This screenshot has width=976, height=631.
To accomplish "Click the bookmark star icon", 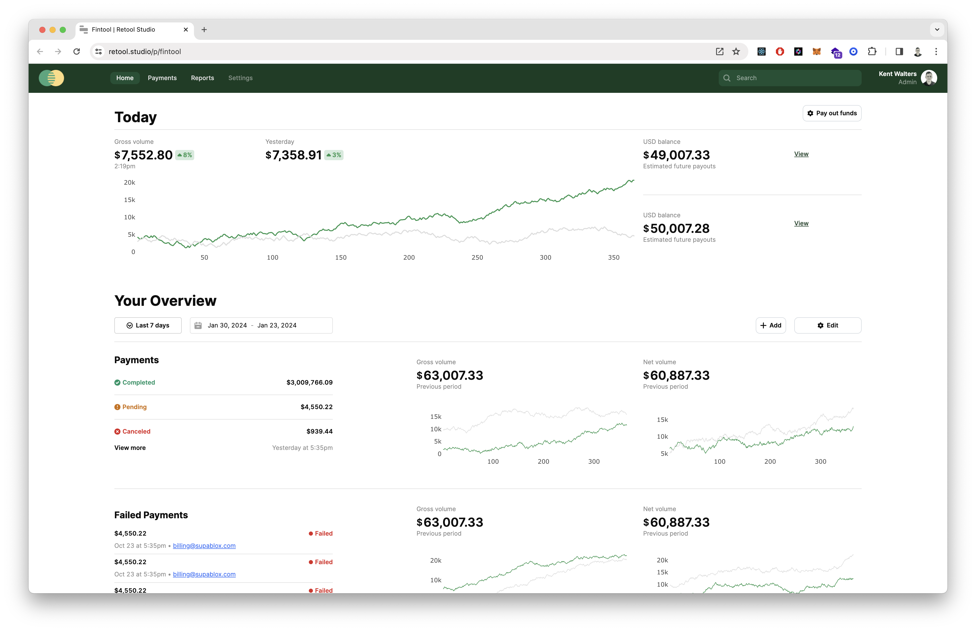I will click(736, 52).
